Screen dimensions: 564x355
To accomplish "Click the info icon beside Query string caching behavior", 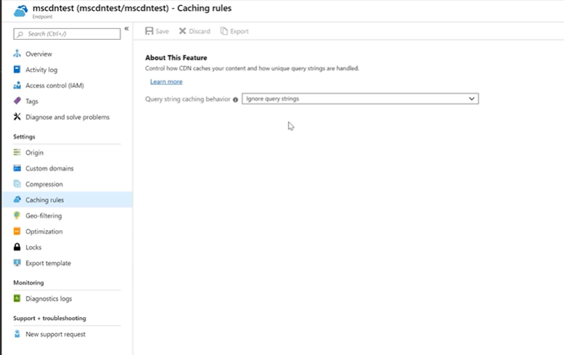I will click(235, 99).
